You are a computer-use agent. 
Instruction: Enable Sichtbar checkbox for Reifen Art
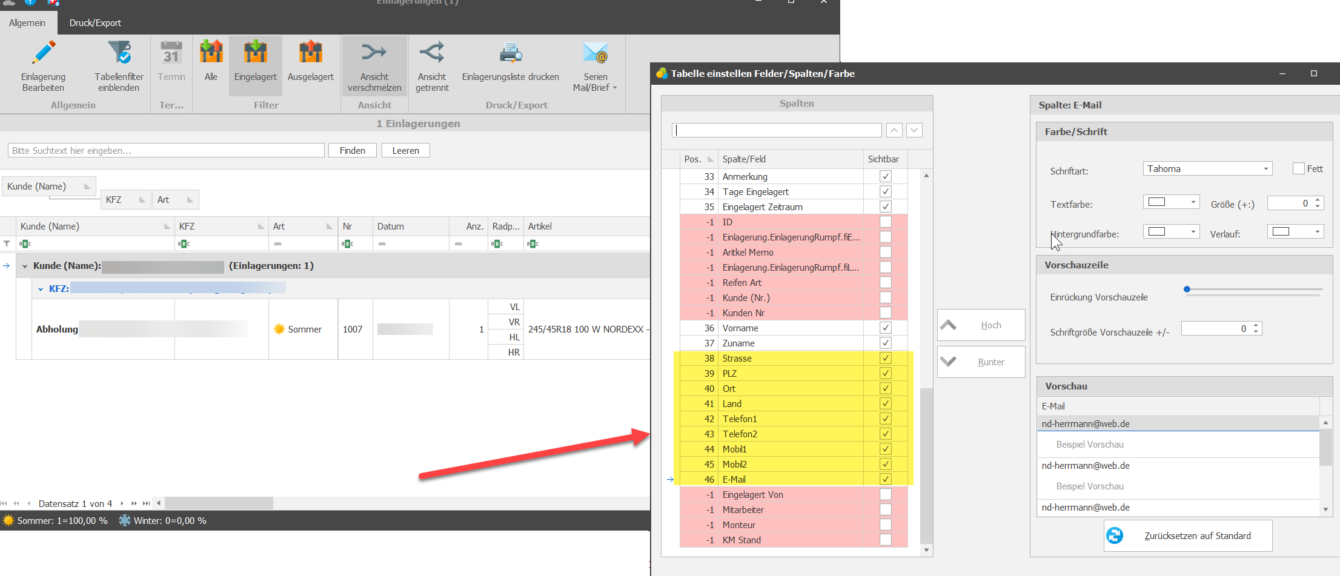click(885, 282)
